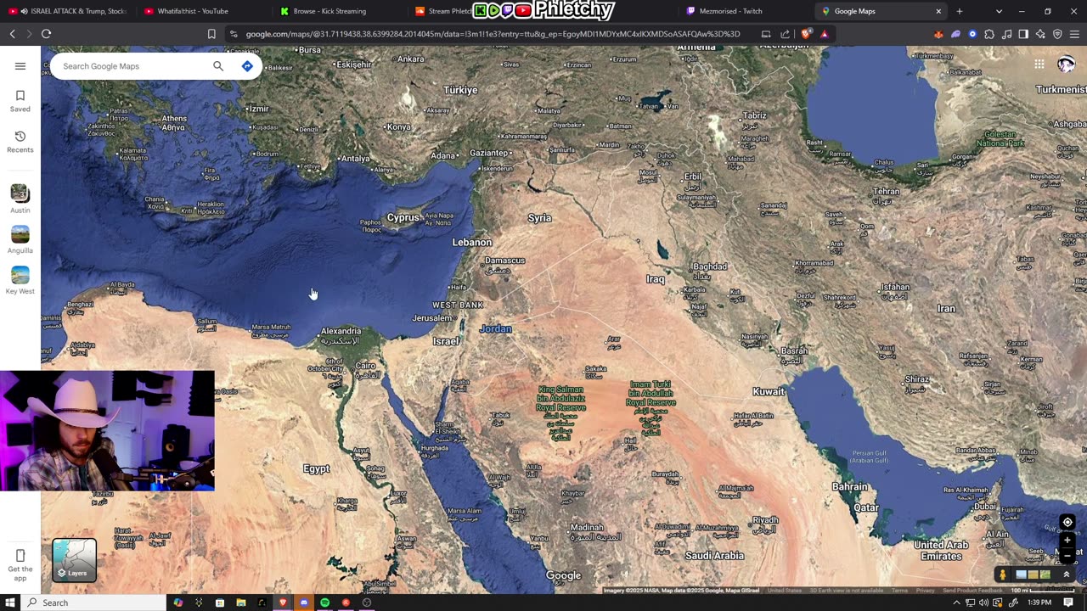Image resolution: width=1087 pixels, height=611 pixels.
Task: Activate the Street View pegman
Action: coord(1003,575)
